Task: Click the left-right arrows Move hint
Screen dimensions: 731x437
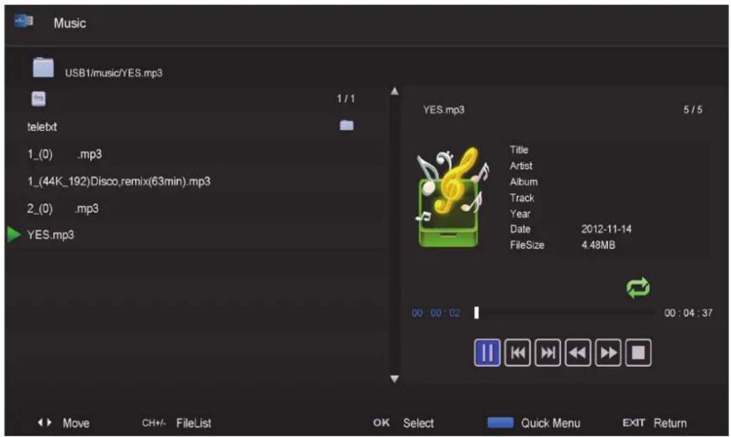Action: pos(63,423)
